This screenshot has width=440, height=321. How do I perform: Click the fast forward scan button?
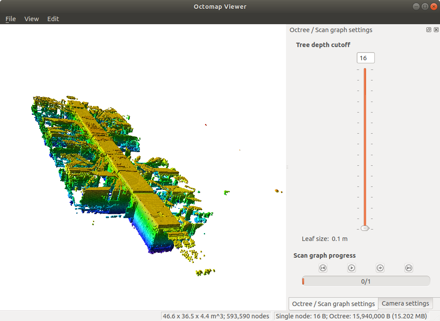pos(380,268)
